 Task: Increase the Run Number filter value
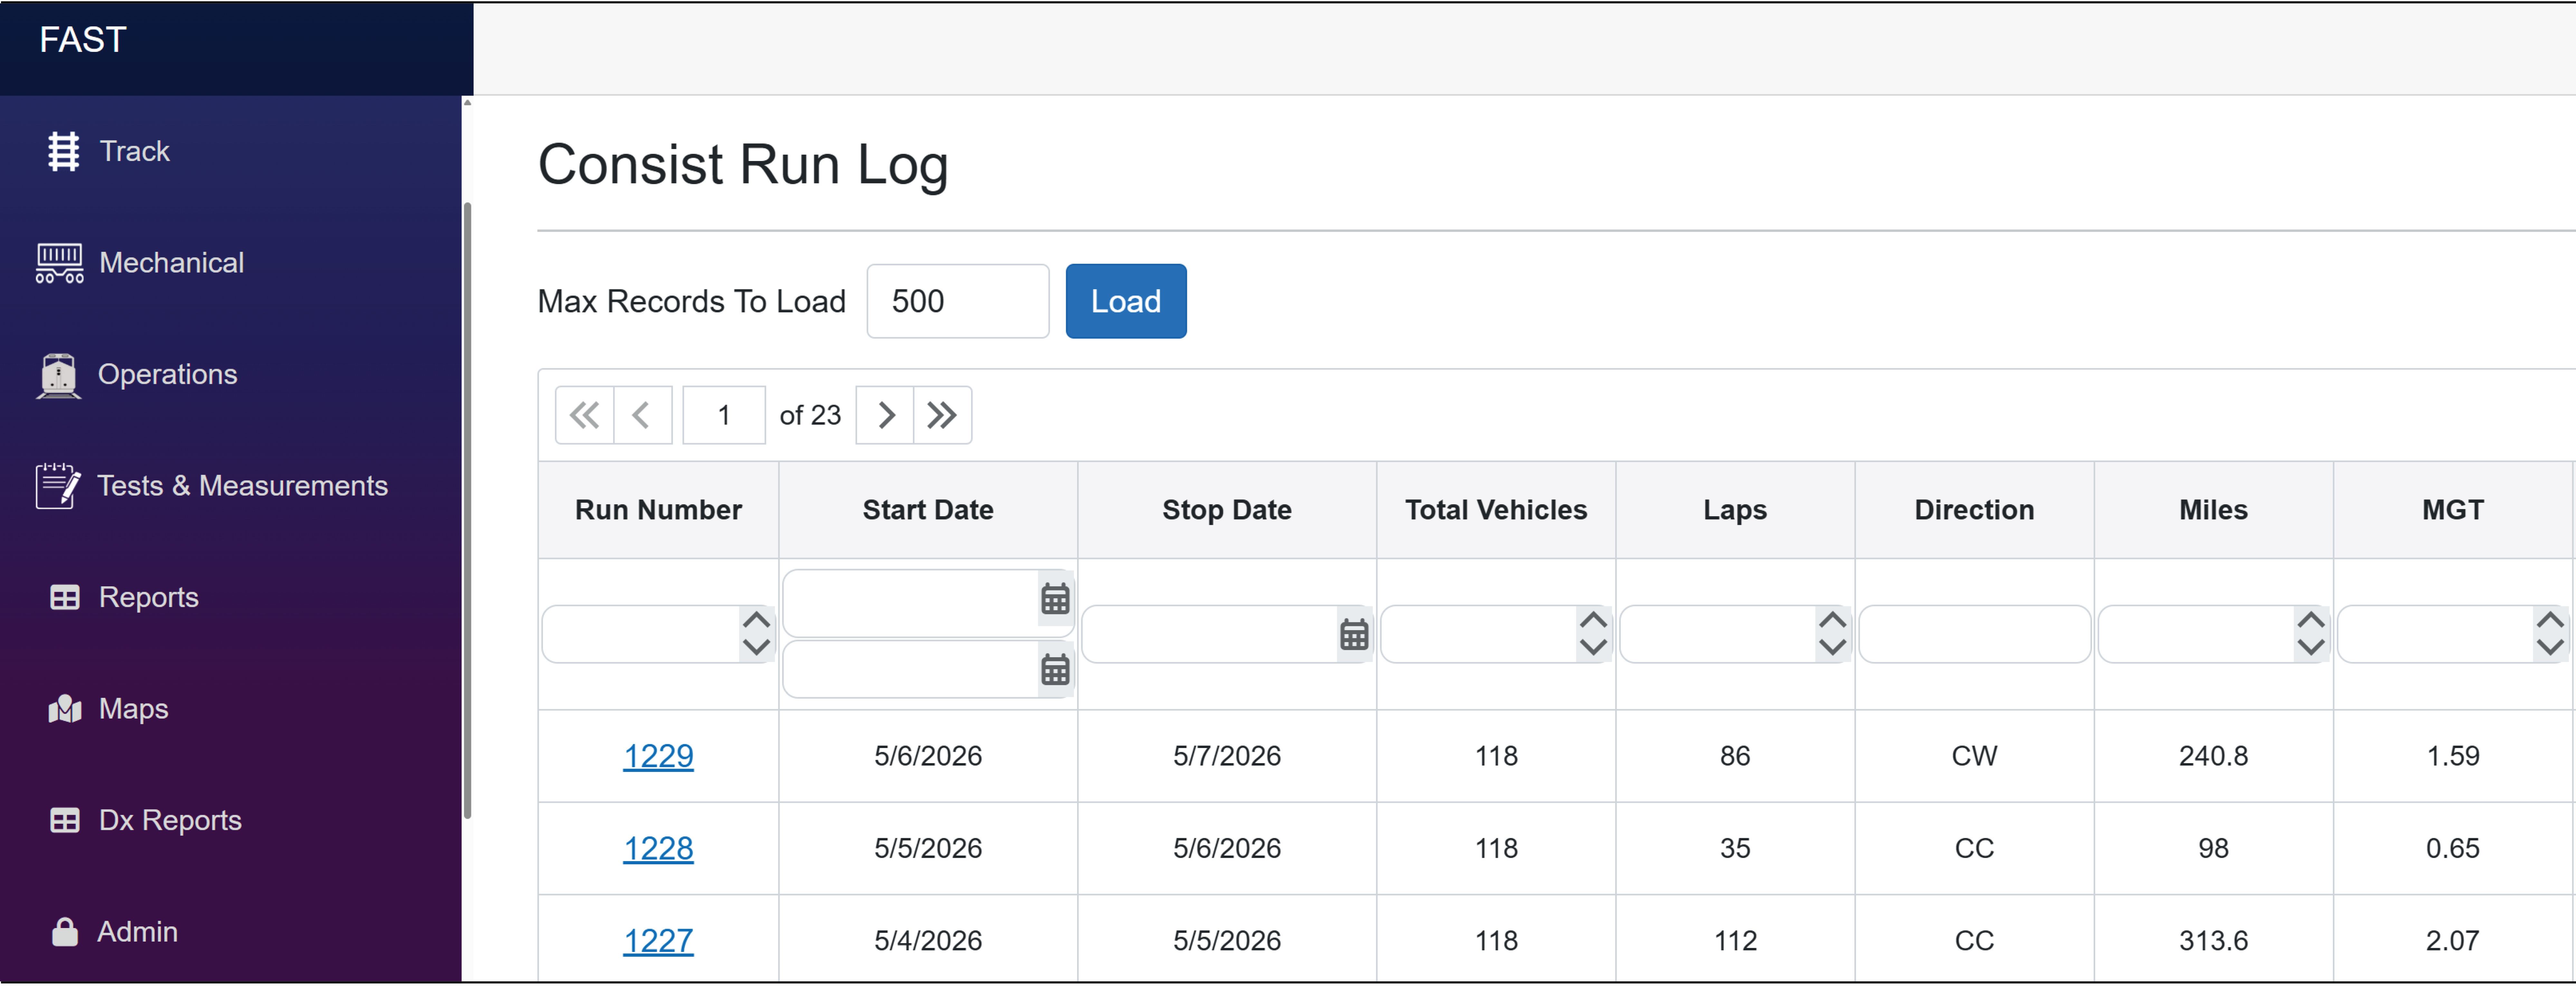click(x=757, y=621)
